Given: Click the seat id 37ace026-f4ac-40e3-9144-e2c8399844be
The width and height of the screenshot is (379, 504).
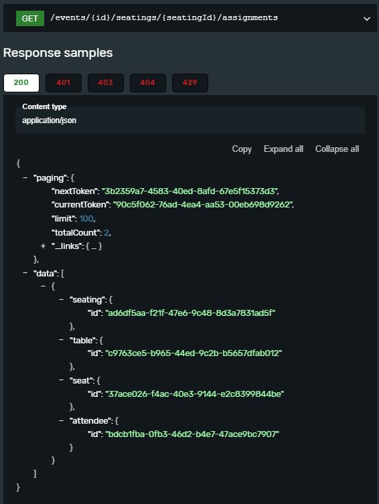Looking at the screenshot, I should coord(194,394).
